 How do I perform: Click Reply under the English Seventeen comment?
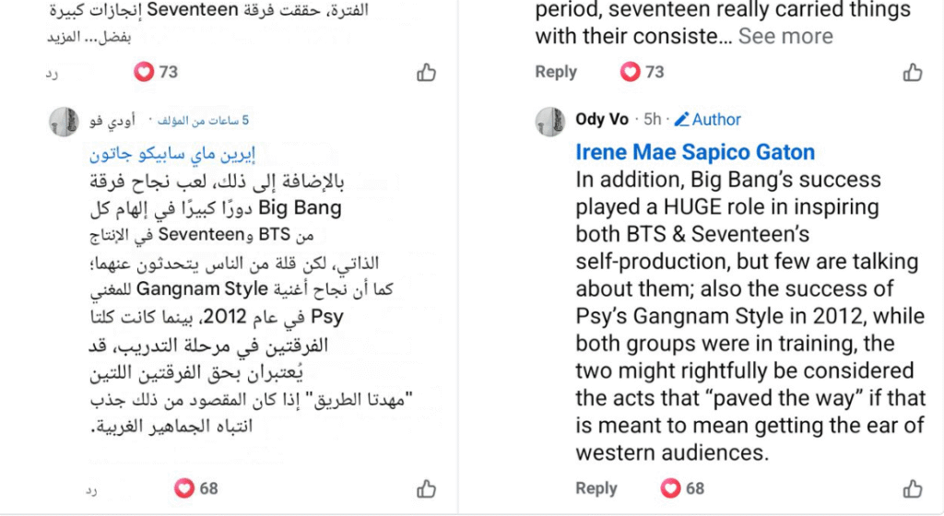point(556,72)
